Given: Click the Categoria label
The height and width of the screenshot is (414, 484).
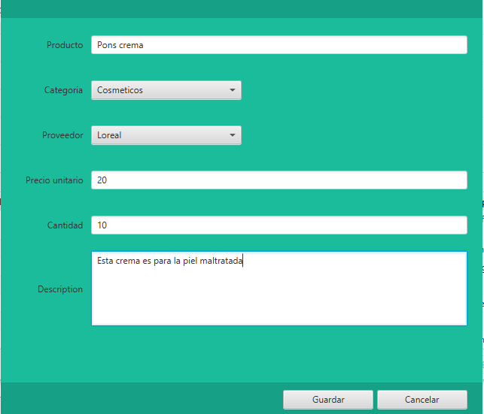Looking at the screenshot, I should click(63, 90).
